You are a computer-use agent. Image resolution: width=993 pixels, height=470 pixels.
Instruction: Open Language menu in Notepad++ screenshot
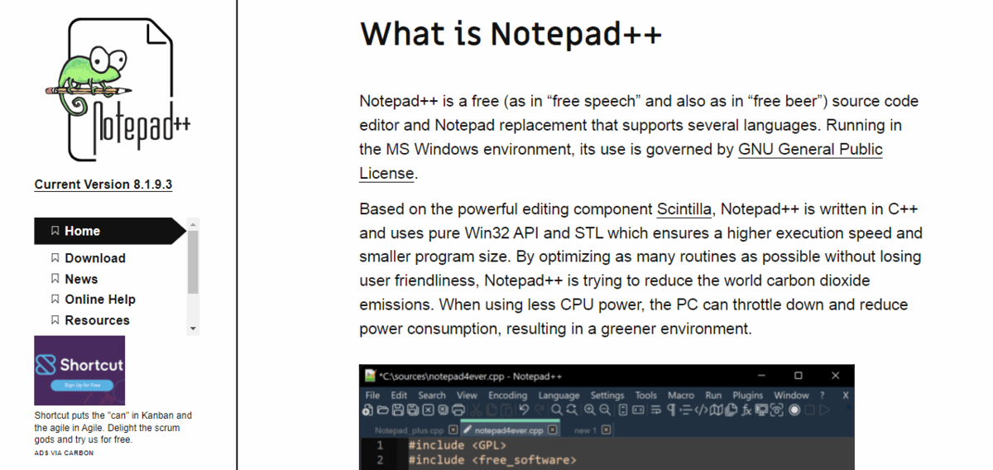(x=559, y=396)
